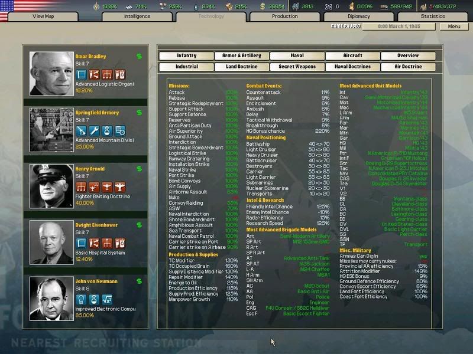Click the 'Advanced Logistic Organi' research project text
473x354 pixels.
(x=105, y=84)
